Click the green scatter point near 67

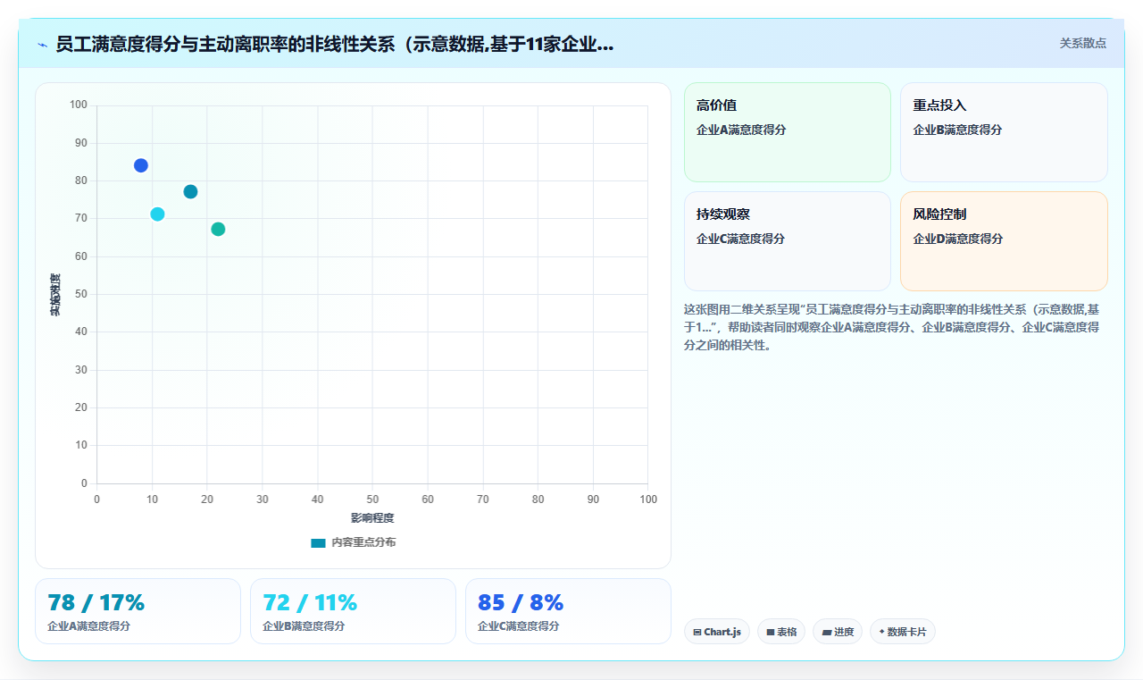[218, 230]
